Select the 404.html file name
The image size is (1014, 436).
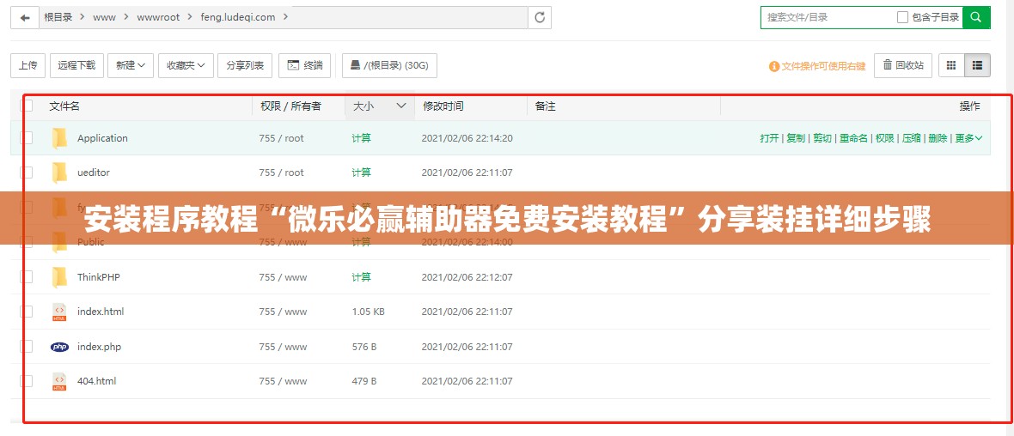point(96,381)
